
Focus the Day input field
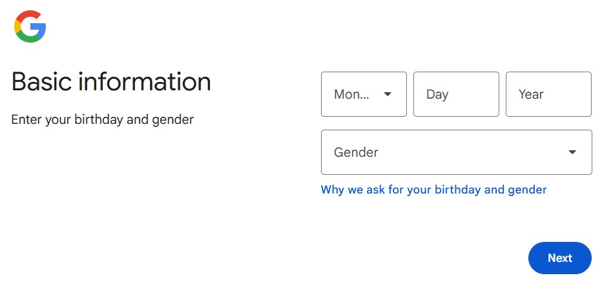point(456,94)
